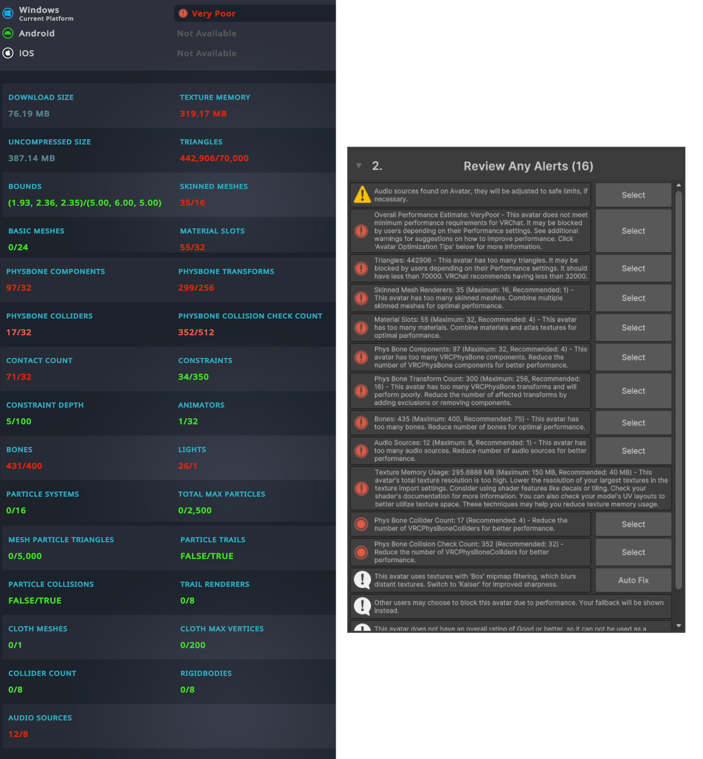Click the red error icon beside Triangles alert

(361, 268)
